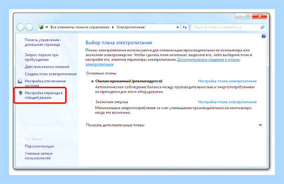Click Настройка плана электропитания for Сбалансированный plan
Viewport: 284px width, 184px height.
click(227, 81)
